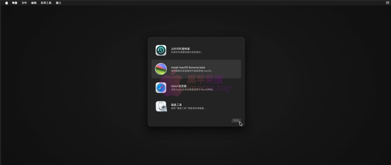The width and height of the screenshot is (391, 165).
Task: Open the 文件 menu
Action: 24,3
